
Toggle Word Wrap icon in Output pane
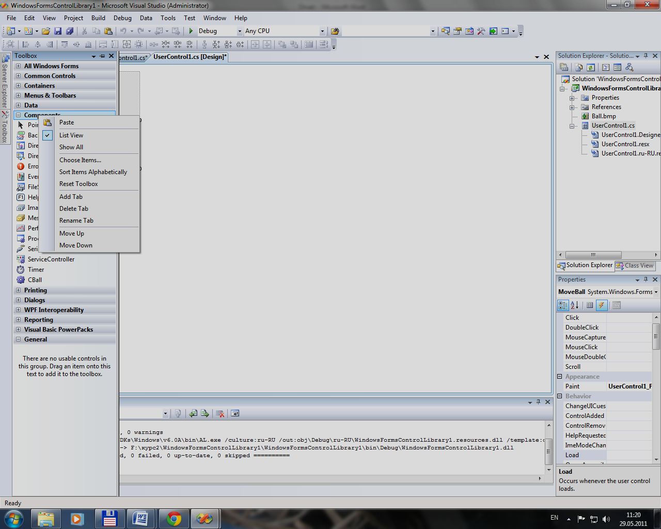tap(235, 413)
